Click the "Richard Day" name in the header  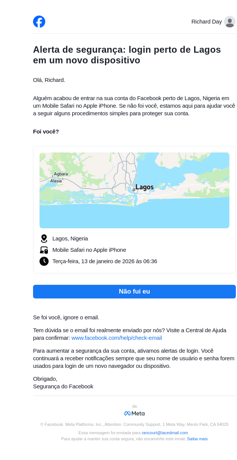point(207,22)
